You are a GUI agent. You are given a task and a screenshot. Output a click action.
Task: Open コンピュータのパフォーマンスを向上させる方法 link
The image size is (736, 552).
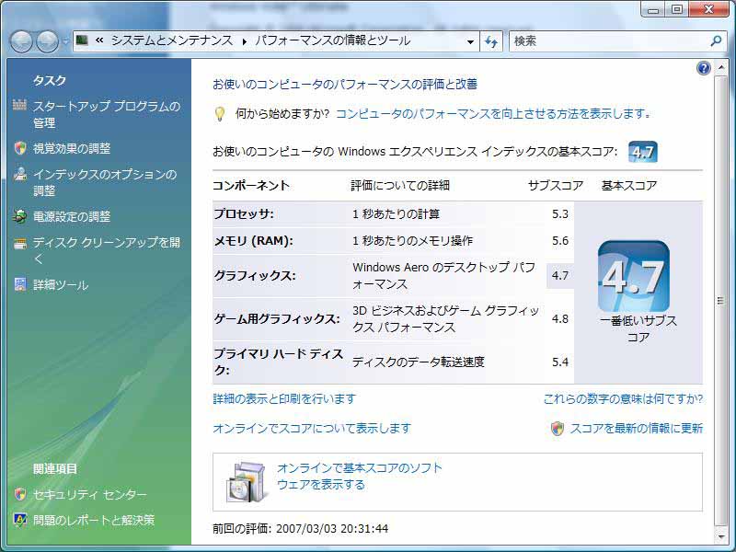[x=493, y=113]
